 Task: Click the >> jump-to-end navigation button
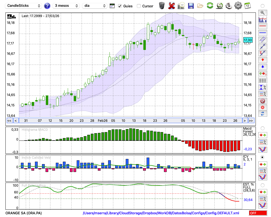(x=251, y=121)
